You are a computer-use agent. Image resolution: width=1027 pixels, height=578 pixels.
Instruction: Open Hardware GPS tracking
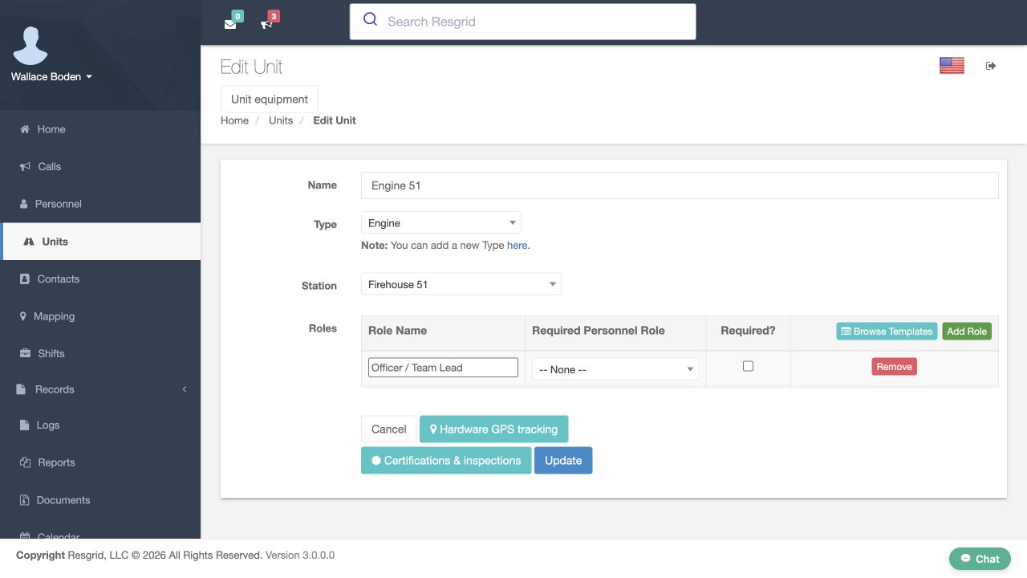pos(493,429)
